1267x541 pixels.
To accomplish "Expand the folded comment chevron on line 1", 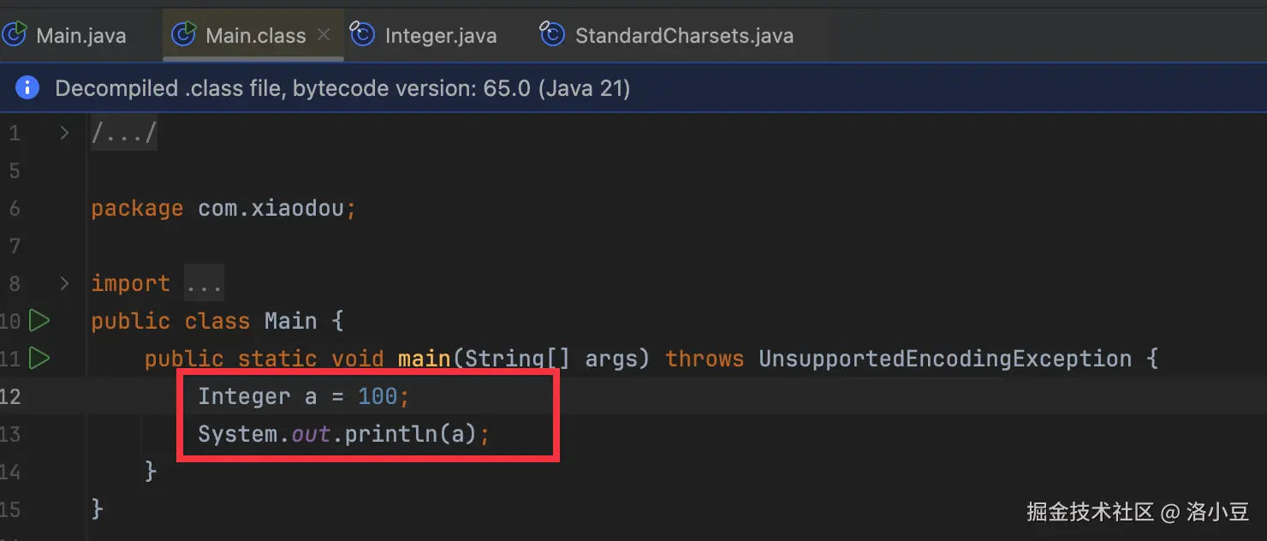I will 64,134.
